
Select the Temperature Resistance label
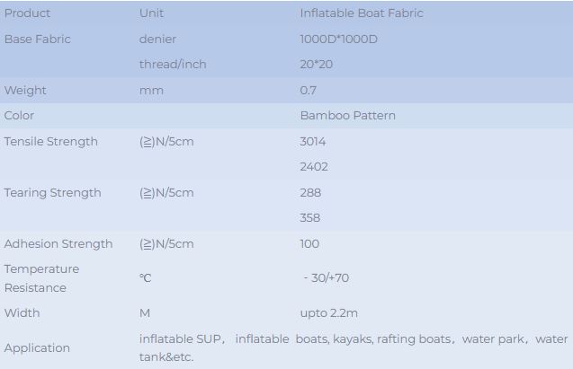42,278
